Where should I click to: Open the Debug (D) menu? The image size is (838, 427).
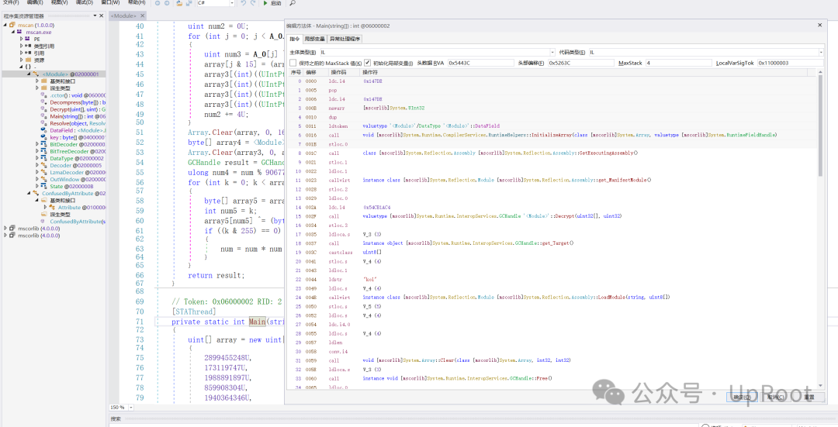point(84,2)
